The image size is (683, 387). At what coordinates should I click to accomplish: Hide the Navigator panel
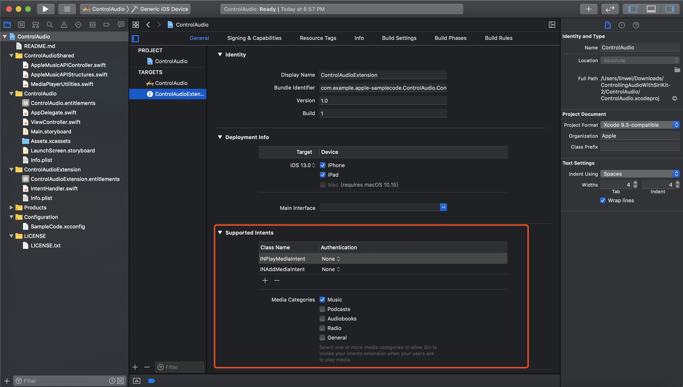pyautogui.click(x=633, y=9)
